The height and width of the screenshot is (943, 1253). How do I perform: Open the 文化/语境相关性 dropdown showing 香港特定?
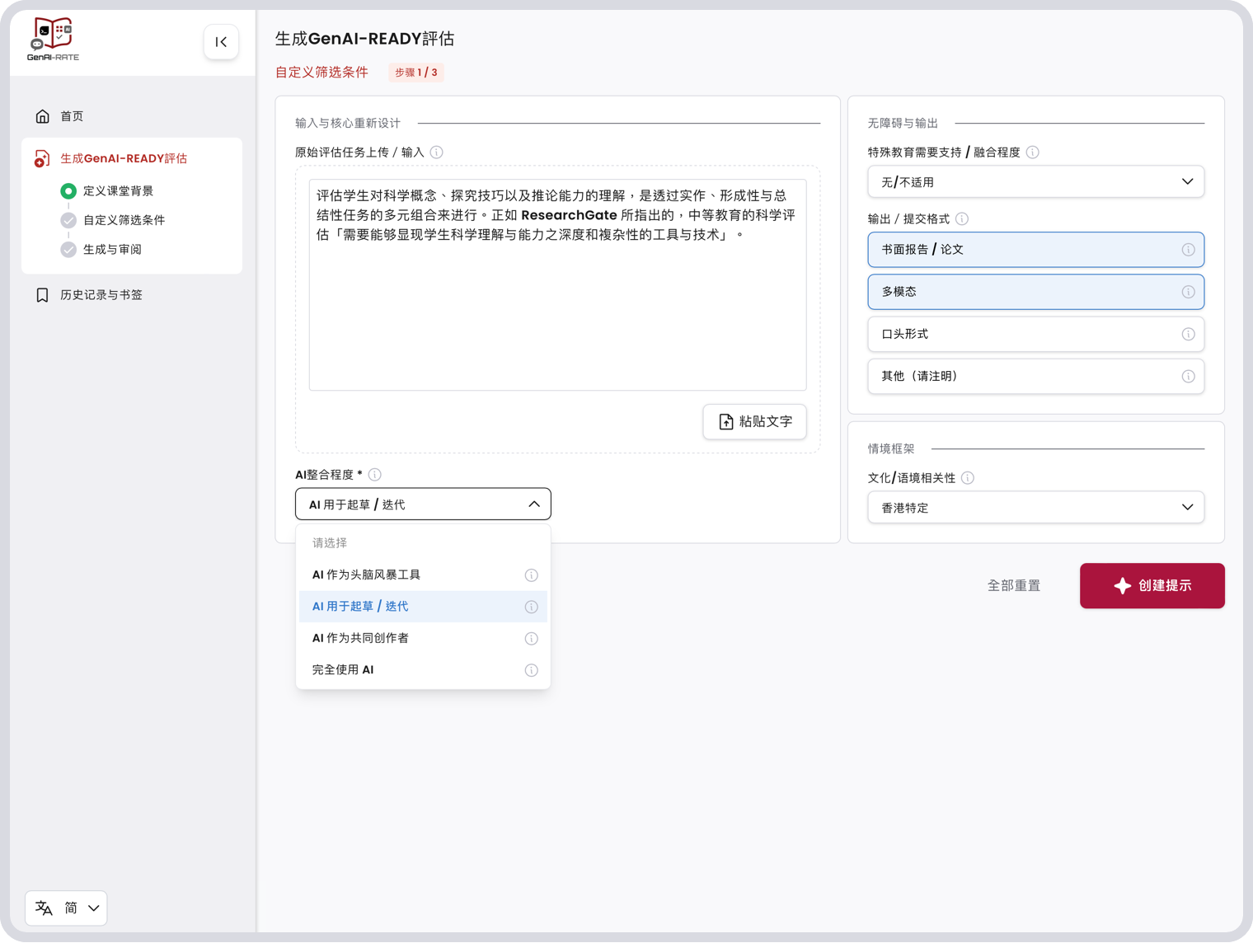pyautogui.click(x=1035, y=508)
